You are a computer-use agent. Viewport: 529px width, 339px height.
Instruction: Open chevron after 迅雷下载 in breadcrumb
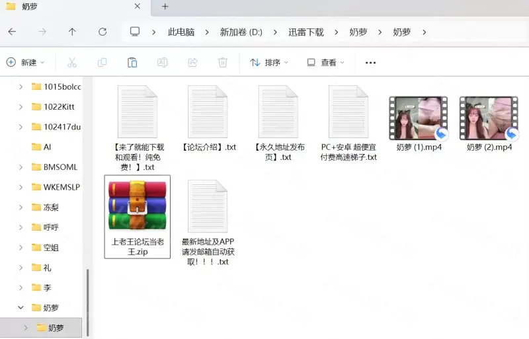click(337, 32)
